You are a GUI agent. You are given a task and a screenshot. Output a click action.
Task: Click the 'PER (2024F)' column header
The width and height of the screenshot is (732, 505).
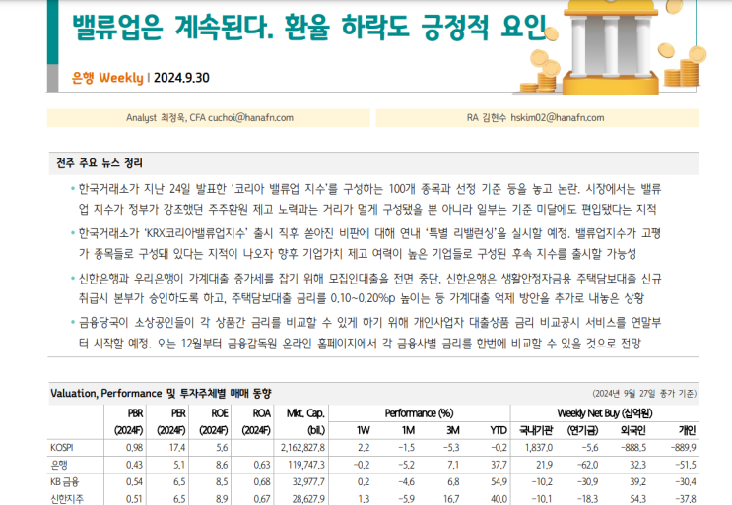point(171,422)
